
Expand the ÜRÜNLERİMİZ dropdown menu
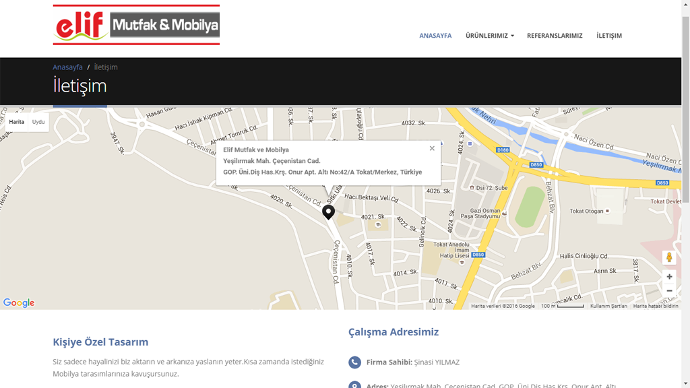coord(490,36)
